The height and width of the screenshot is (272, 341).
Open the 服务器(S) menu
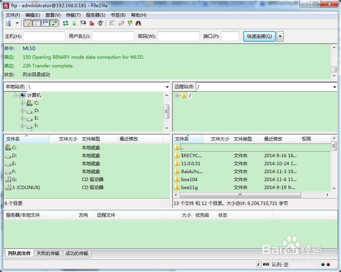pos(94,15)
